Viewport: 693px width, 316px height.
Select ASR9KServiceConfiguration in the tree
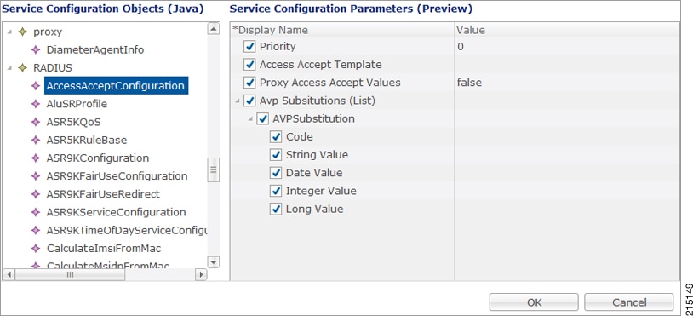pyautogui.click(x=117, y=212)
